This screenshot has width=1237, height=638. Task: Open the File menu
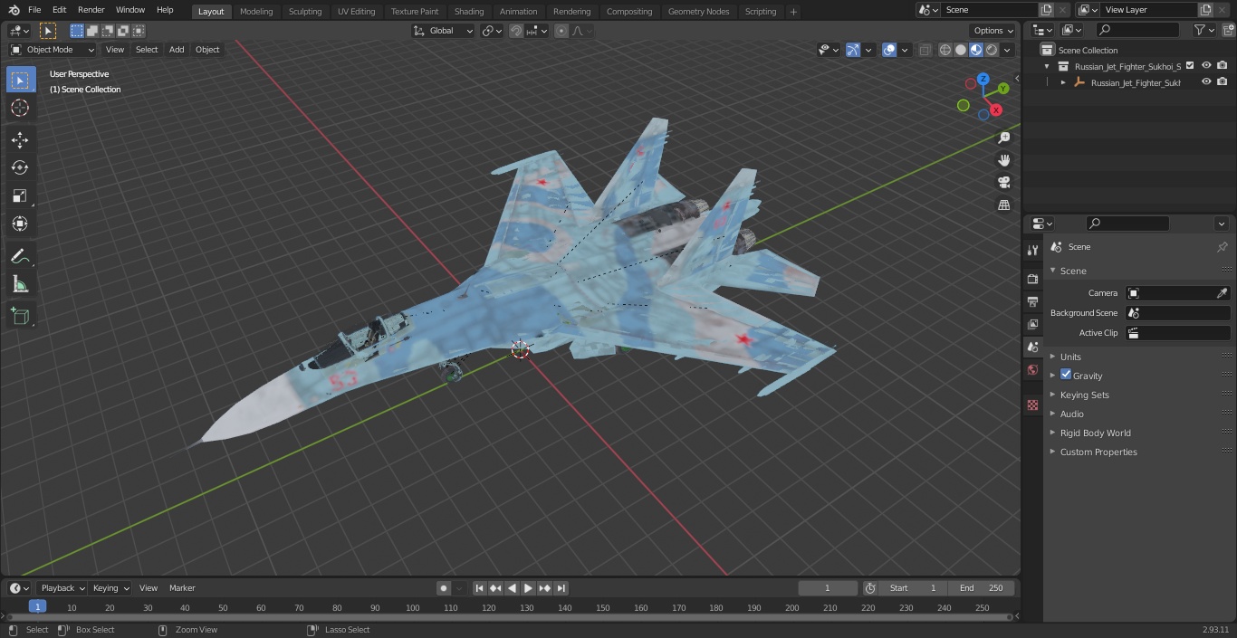(34, 10)
